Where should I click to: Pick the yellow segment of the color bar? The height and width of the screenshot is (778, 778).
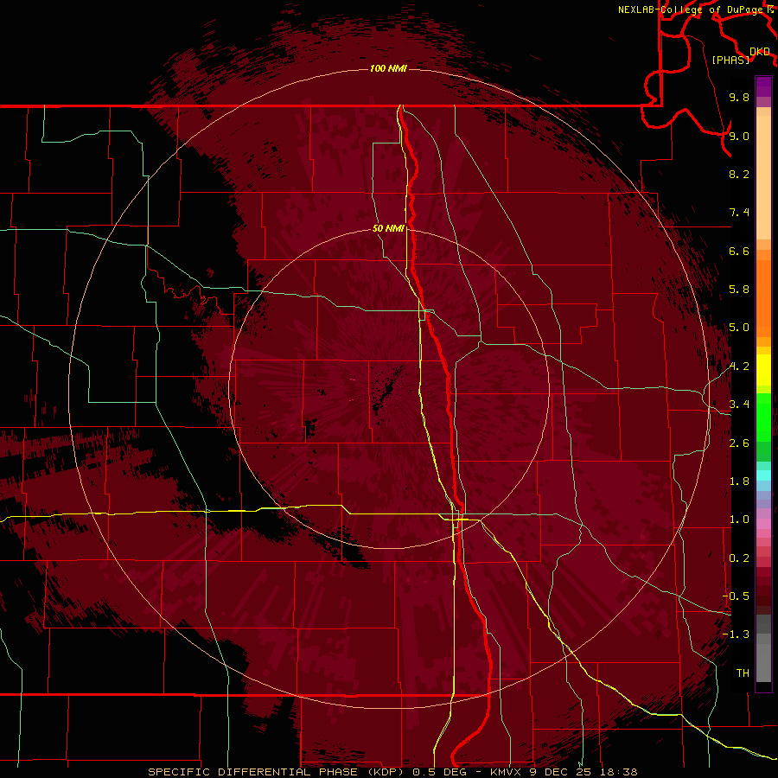(x=763, y=370)
